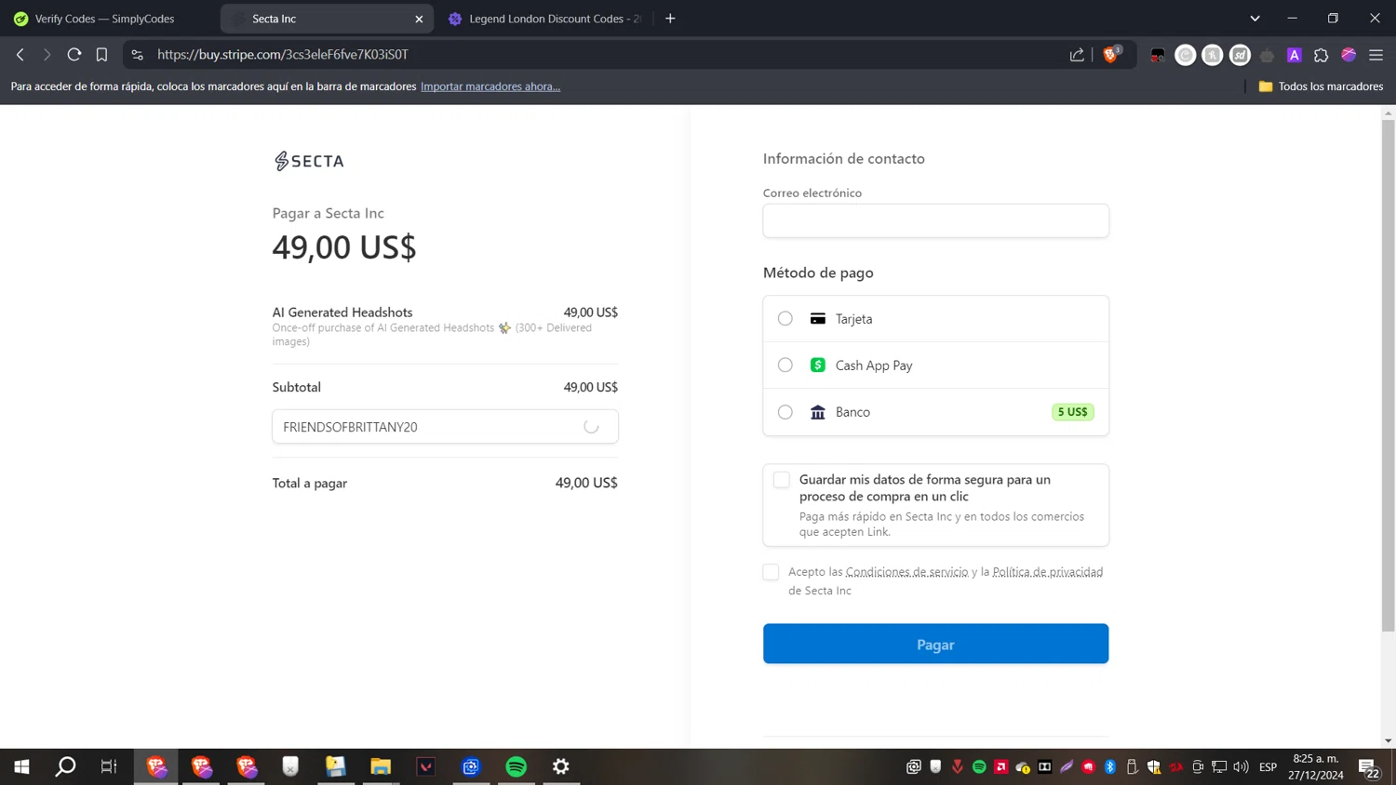Image resolution: width=1396 pixels, height=785 pixels.
Task: Click the FRIENDSOFBRITTANY20 promo code field
Action: pos(445,427)
